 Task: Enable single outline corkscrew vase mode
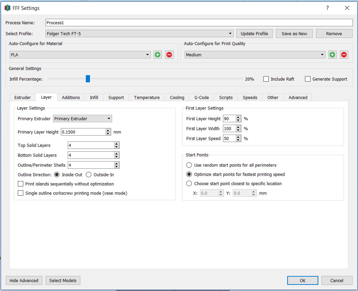(x=21, y=193)
